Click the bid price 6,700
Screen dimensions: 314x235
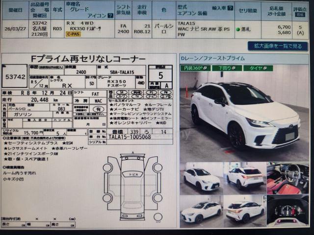point(284,27)
